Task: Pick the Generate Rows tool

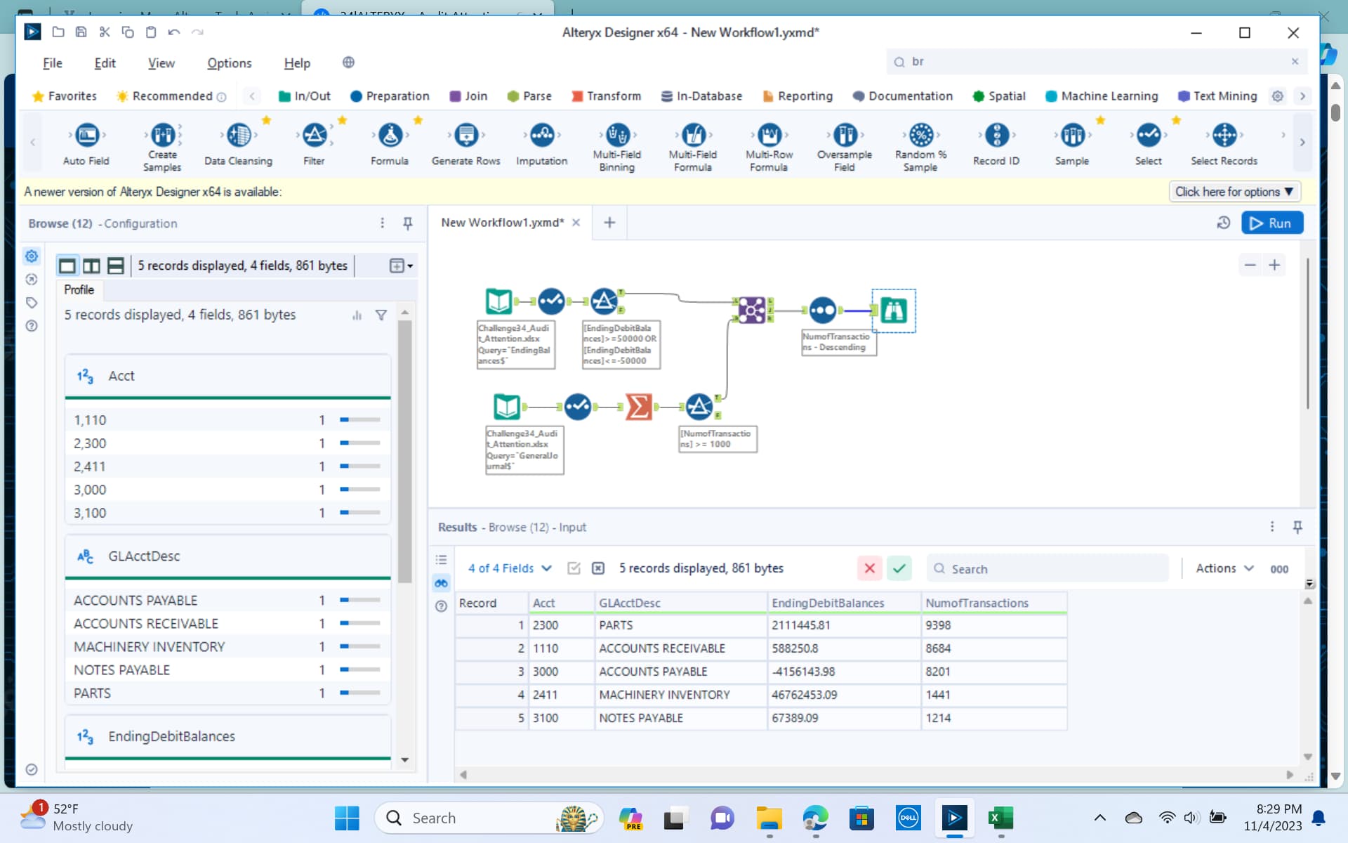Action: click(x=465, y=145)
